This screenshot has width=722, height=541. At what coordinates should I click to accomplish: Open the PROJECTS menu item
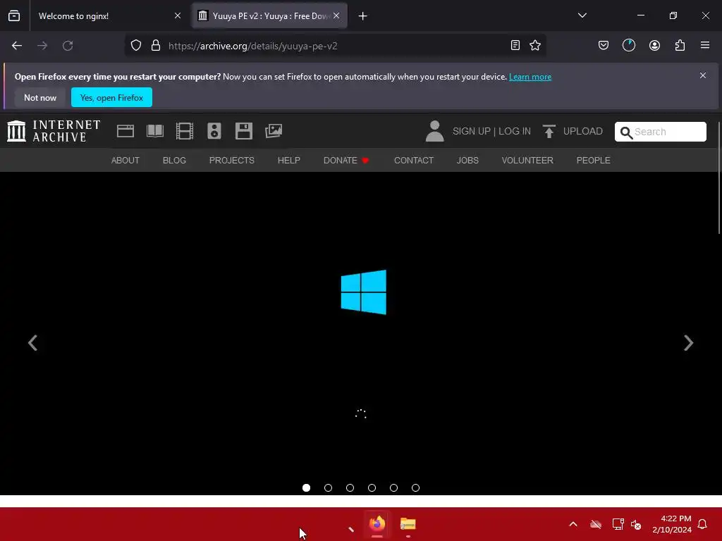tap(231, 160)
